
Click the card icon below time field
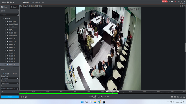[x=2, y=91]
